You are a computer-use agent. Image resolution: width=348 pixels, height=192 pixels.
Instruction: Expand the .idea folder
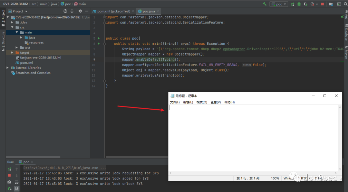[x=12, y=22]
